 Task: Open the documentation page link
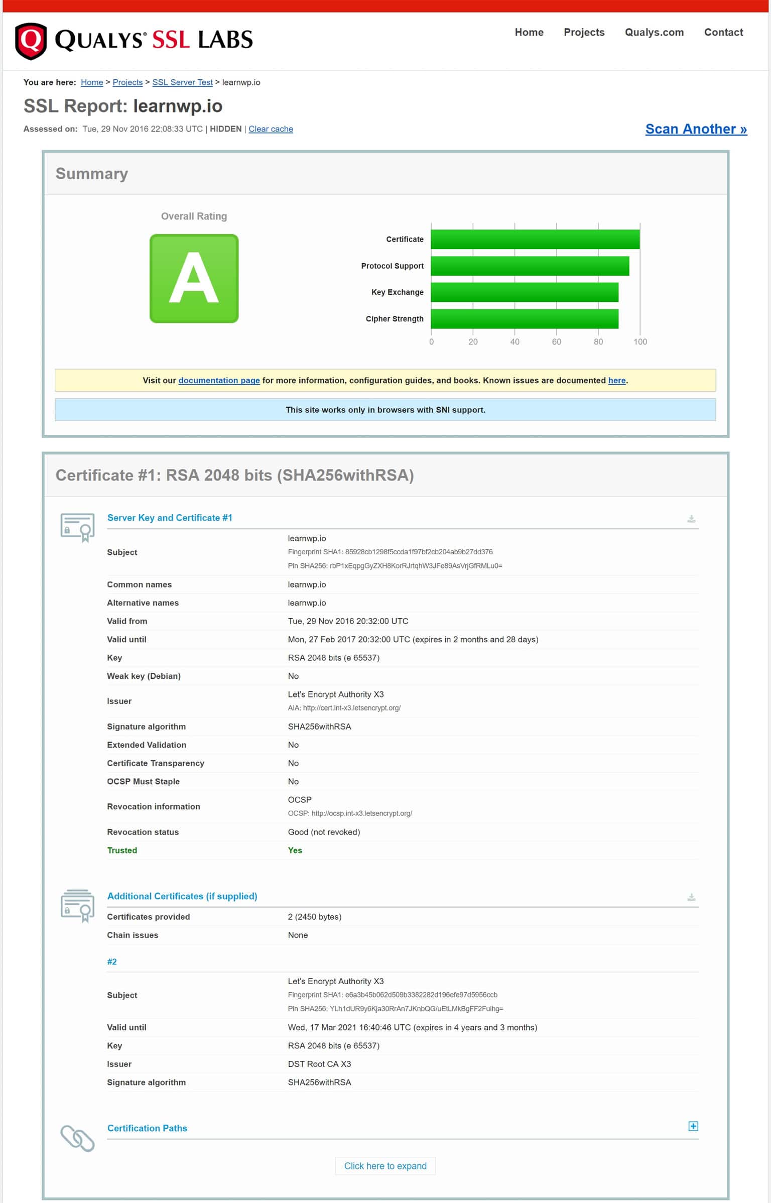click(x=219, y=381)
